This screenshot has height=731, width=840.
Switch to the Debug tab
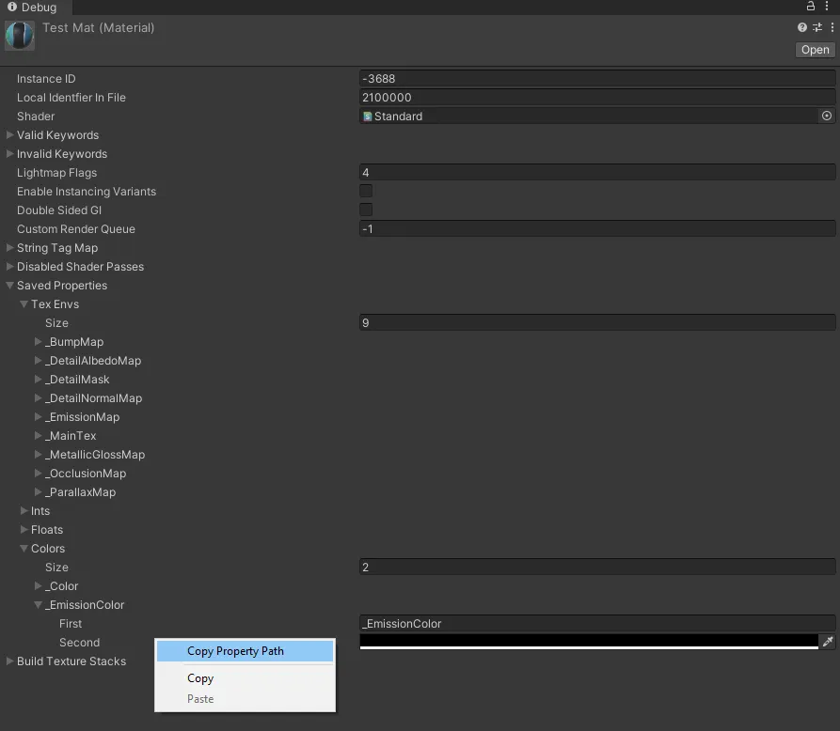point(34,7)
